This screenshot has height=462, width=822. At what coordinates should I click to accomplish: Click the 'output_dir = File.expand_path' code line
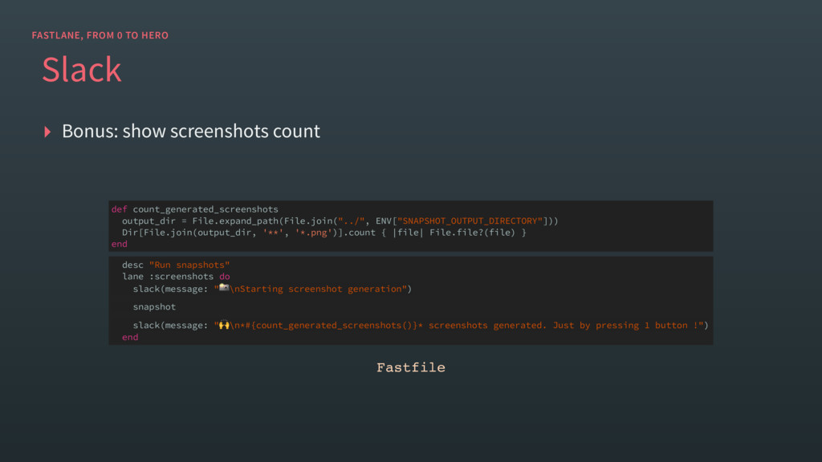340,221
